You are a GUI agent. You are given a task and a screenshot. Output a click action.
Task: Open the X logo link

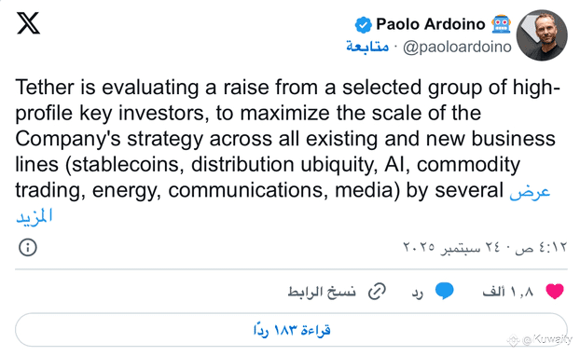[28, 23]
